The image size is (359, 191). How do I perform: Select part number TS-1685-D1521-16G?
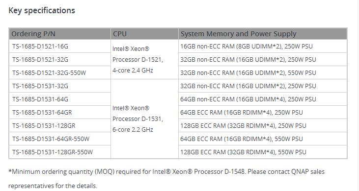pyautogui.click(x=60, y=47)
